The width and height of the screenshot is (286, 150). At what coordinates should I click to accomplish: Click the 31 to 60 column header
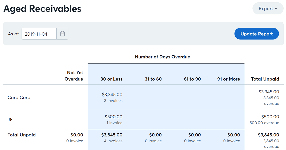pos(153,79)
